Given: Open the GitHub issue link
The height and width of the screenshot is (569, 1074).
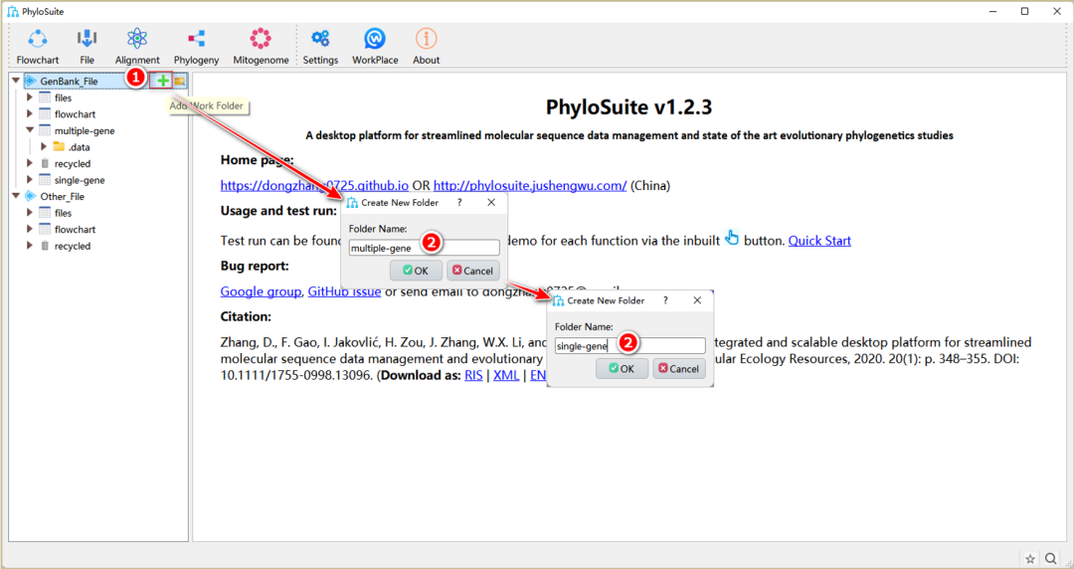Looking at the screenshot, I should pyautogui.click(x=344, y=291).
